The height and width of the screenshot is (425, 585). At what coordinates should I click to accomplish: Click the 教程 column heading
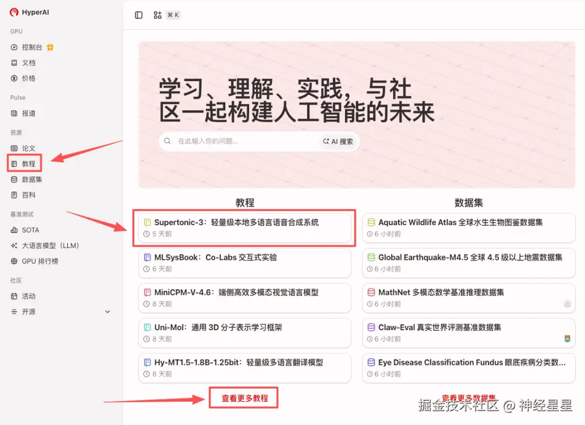[245, 203]
